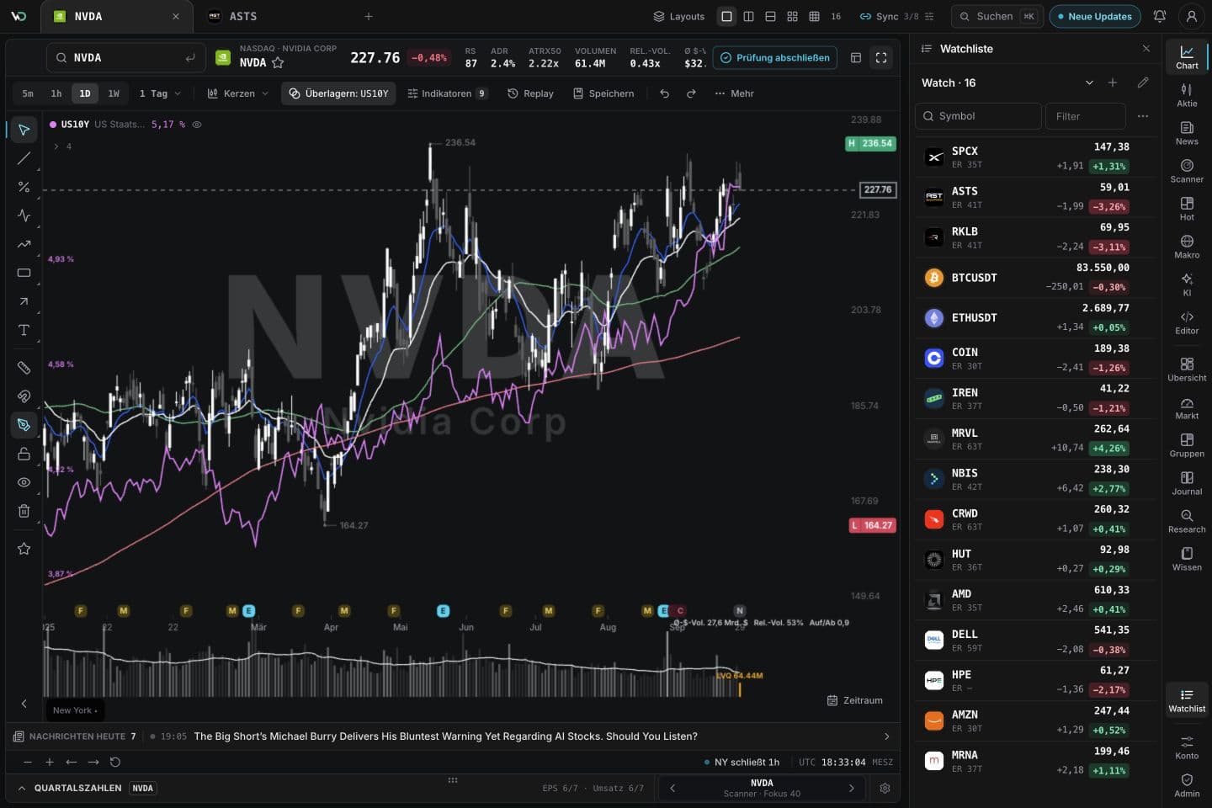Open the Indikatoren panel
The height and width of the screenshot is (808, 1212).
[447, 93]
